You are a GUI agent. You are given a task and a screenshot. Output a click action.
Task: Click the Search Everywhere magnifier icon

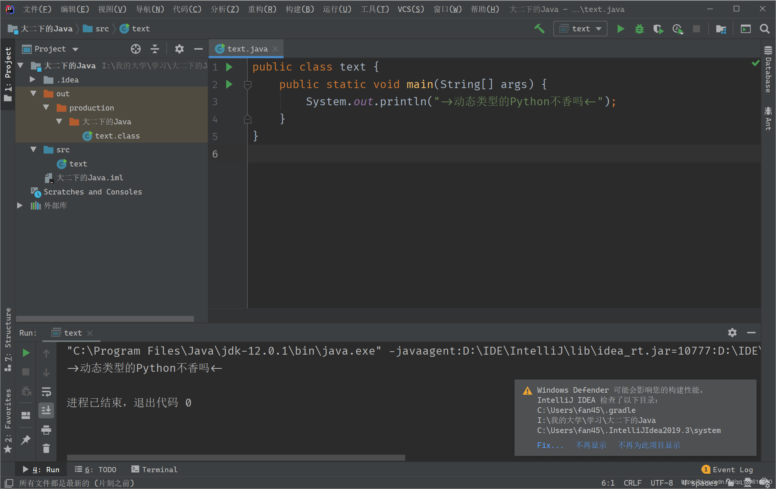tap(764, 29)
